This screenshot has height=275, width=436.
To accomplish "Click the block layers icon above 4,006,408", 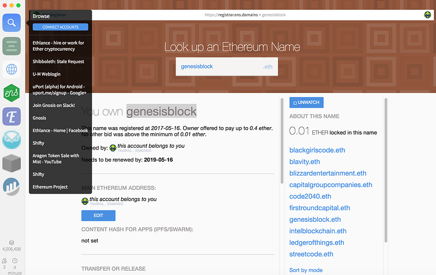I will tap(11, 242).
